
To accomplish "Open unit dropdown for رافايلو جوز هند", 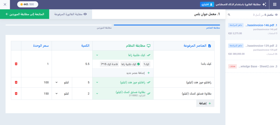I will [62, 82].
